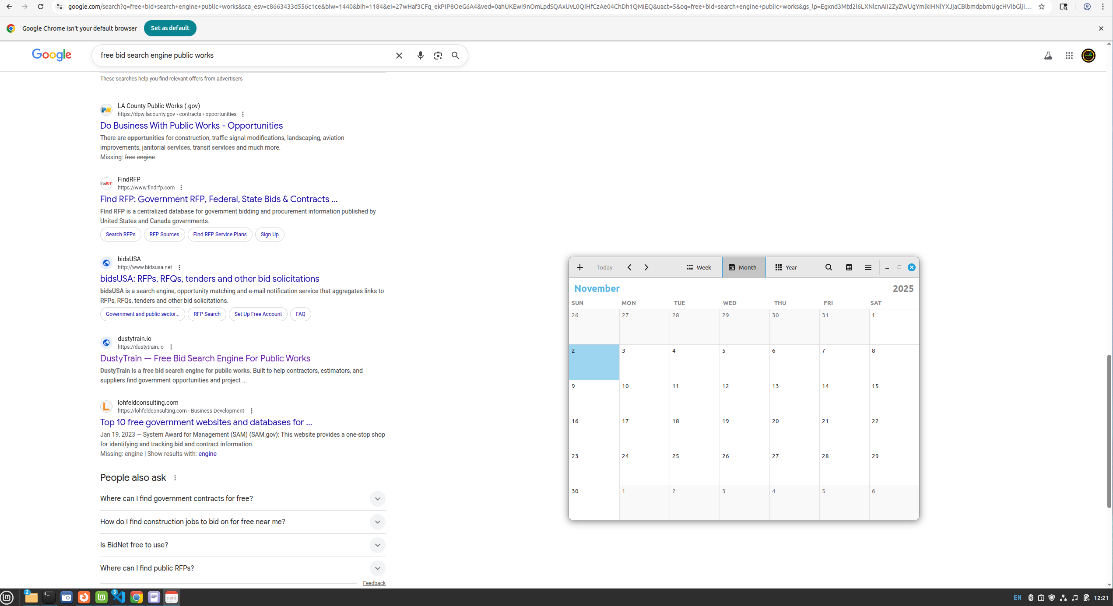Screen dimensions: 1113x606
Task: Go to next month in calendar
Action: (646, 267)
